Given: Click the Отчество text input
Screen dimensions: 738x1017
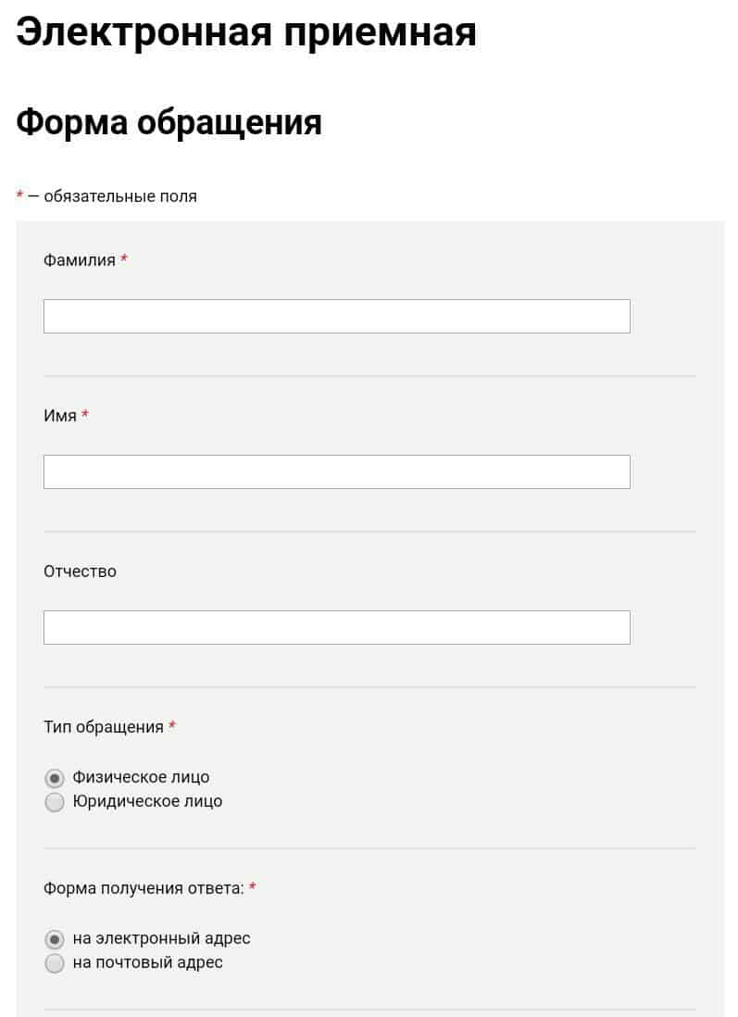Looking at the screenshot, I should click(336, 627).
